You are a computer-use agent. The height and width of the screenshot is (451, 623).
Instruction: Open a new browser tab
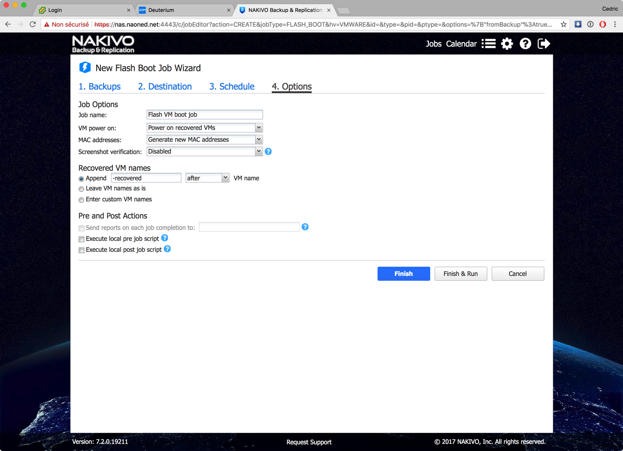click(x=344, y=11)
